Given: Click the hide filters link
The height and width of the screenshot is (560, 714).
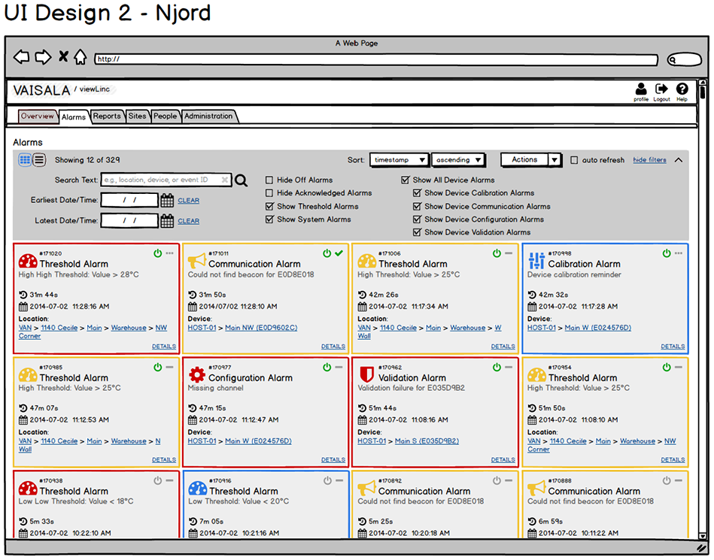Looking at the screenshot, I should pos(649,160).
